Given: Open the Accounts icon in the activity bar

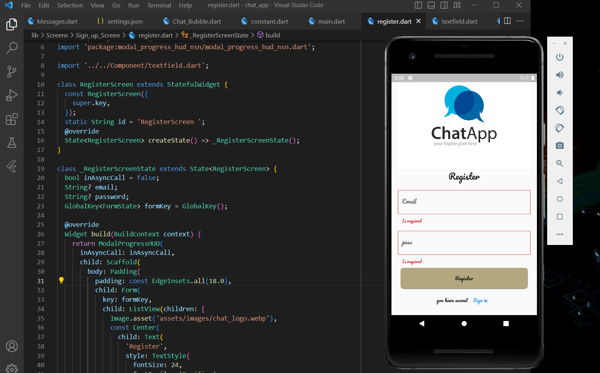Looking at the screenshot, I should pos(12,346).
